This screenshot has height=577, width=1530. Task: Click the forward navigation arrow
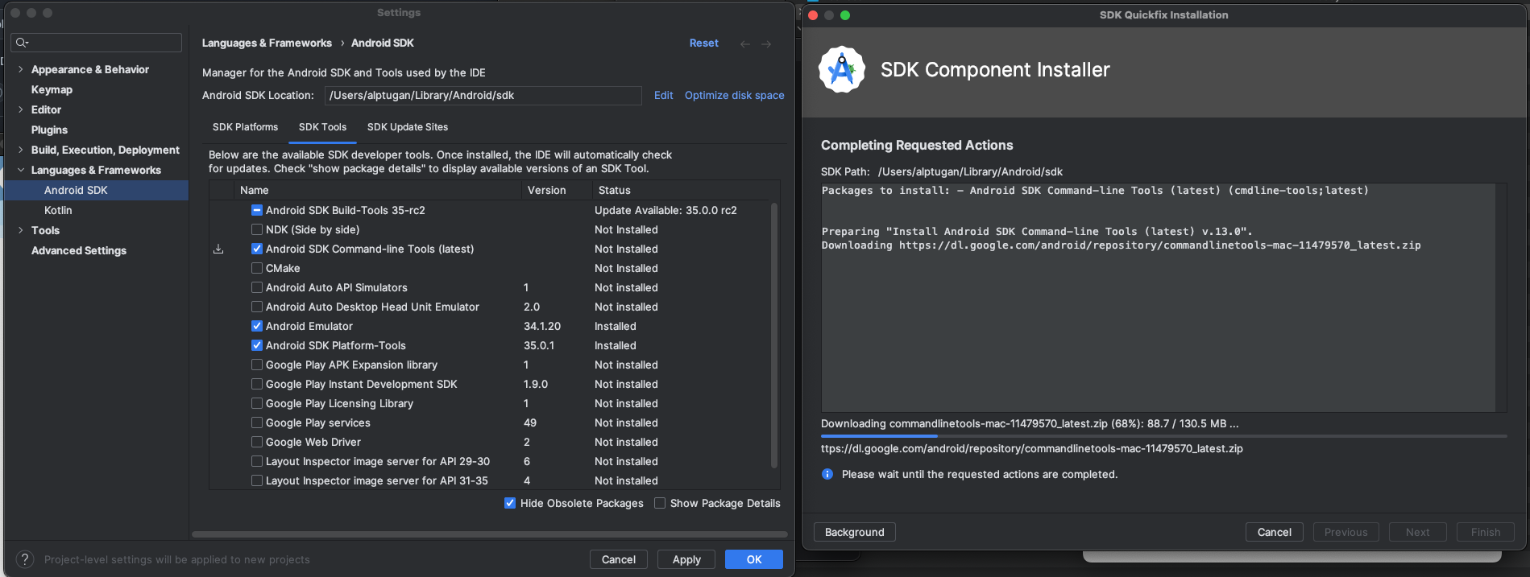[766, 43]
